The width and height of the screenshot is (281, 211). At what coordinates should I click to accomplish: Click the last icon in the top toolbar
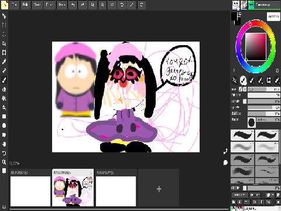(142, 5)
